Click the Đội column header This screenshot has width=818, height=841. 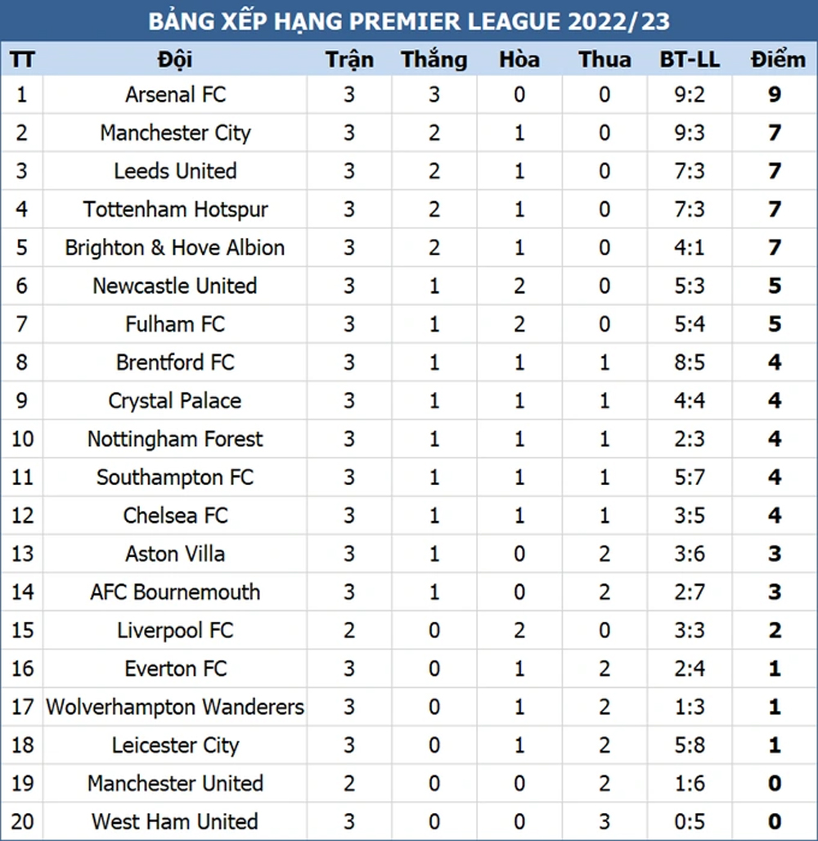click(x=175, y=59)
